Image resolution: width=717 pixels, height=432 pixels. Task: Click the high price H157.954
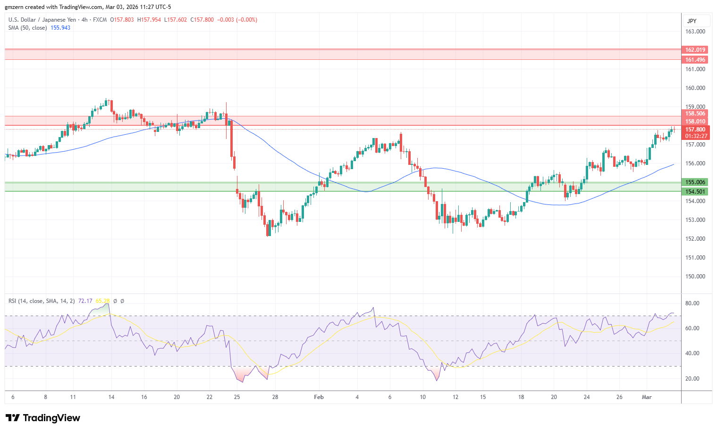pyautogui.click(x=149, y=20)
